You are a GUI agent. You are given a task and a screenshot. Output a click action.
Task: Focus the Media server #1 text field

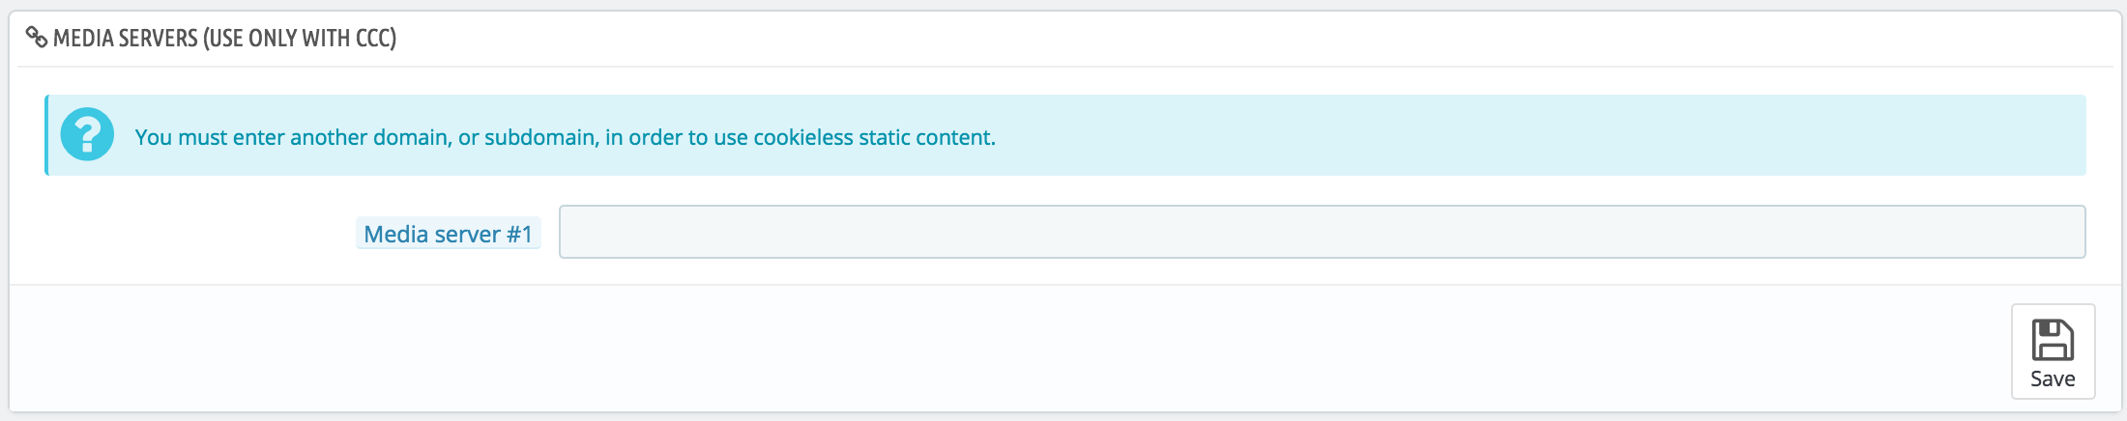[x=1322, y=232]
